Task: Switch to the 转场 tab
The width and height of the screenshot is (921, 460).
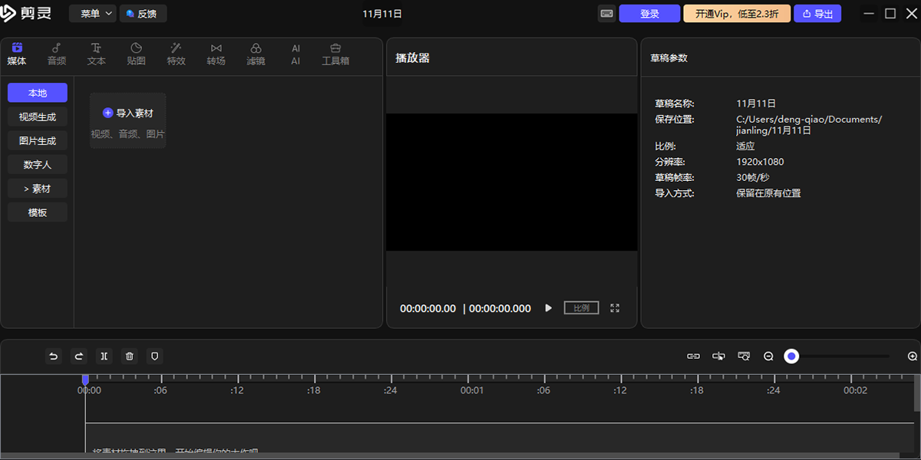Action: click(216, 54)
